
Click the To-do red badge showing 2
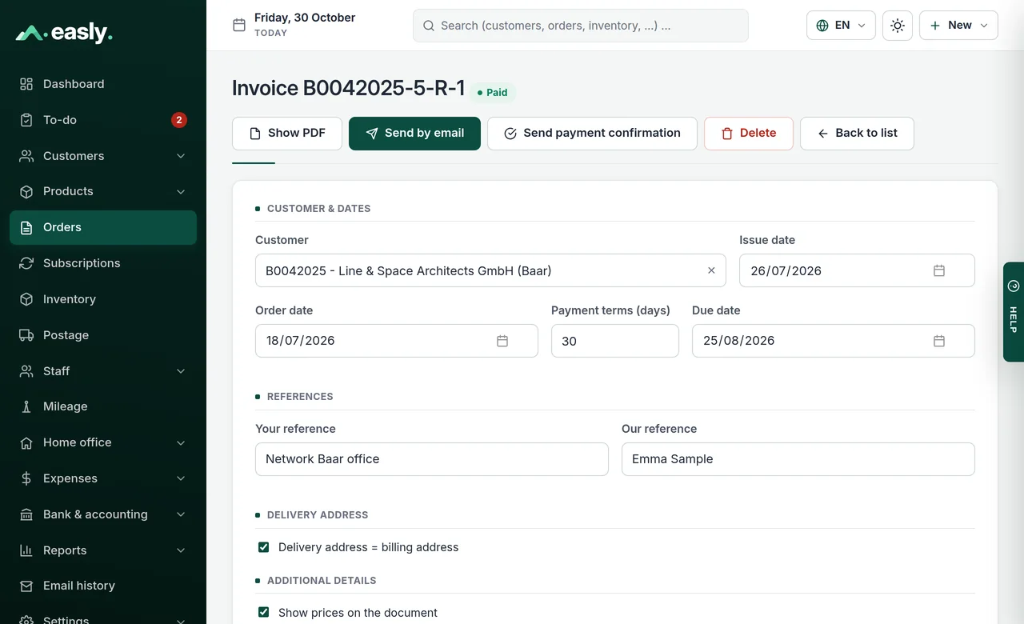click(x=179, y=120)
